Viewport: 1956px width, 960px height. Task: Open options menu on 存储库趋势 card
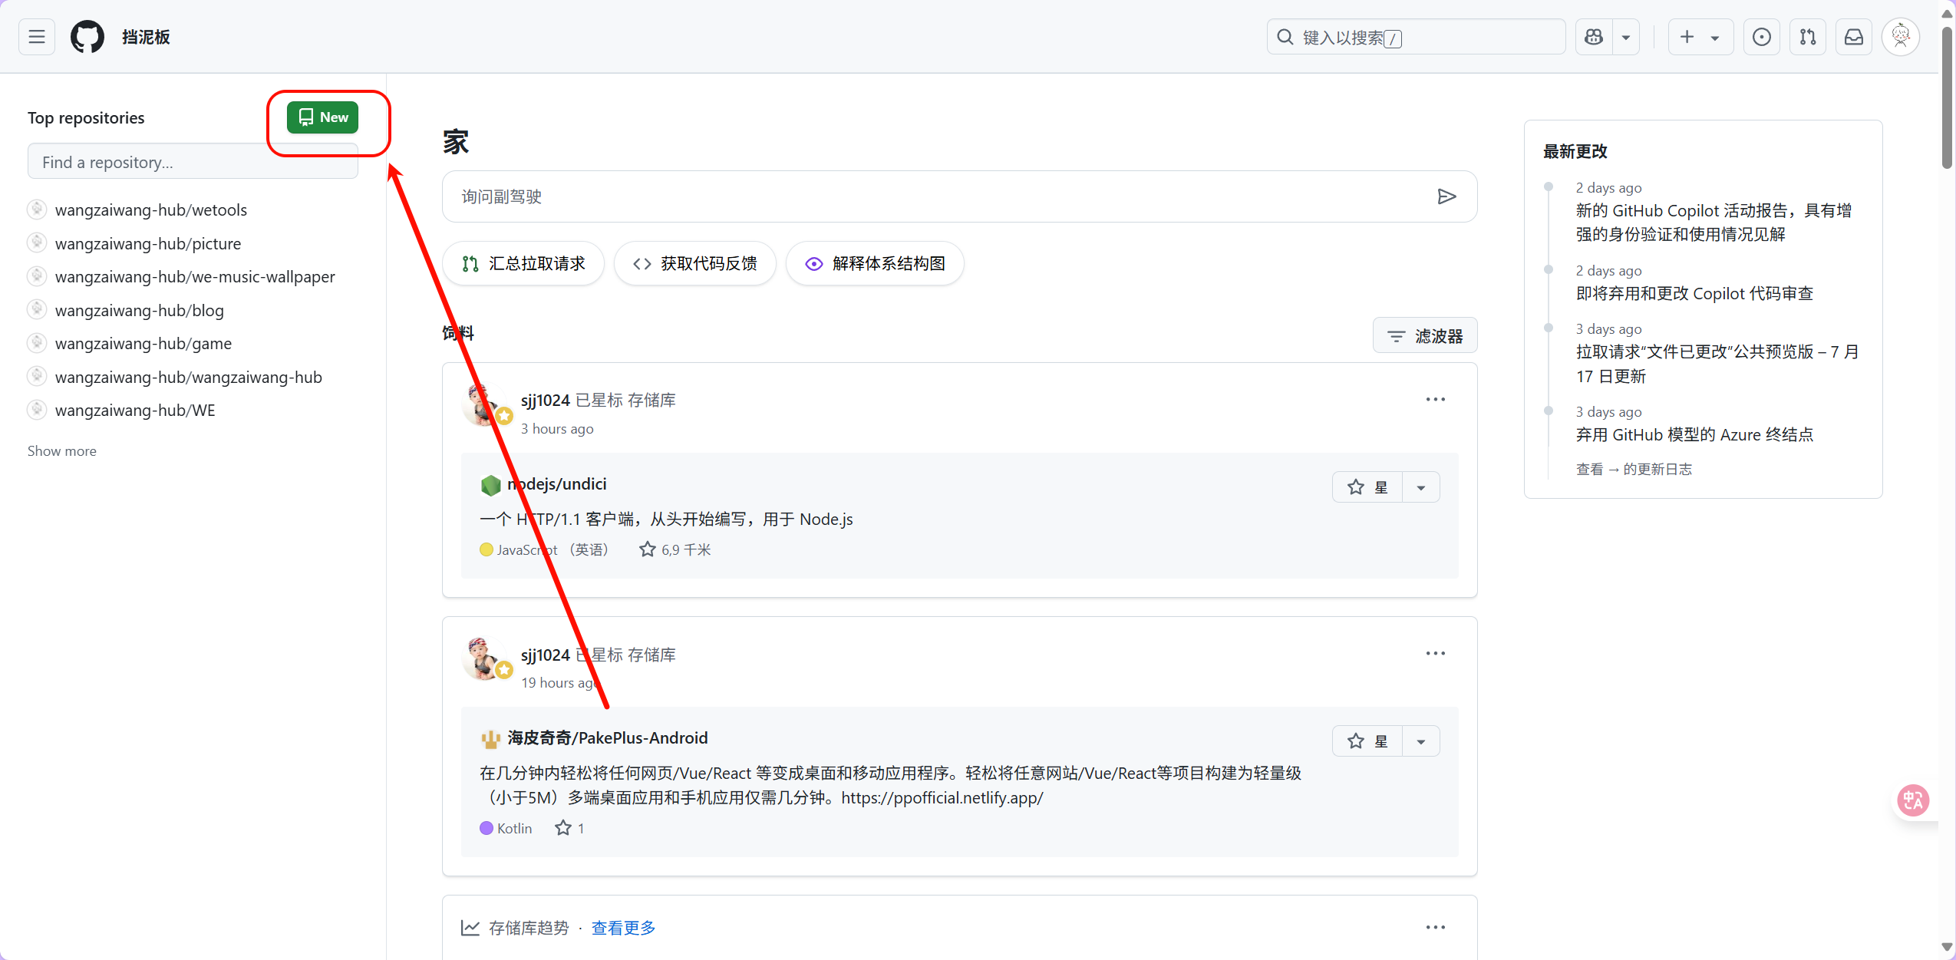coord(1435,928)
